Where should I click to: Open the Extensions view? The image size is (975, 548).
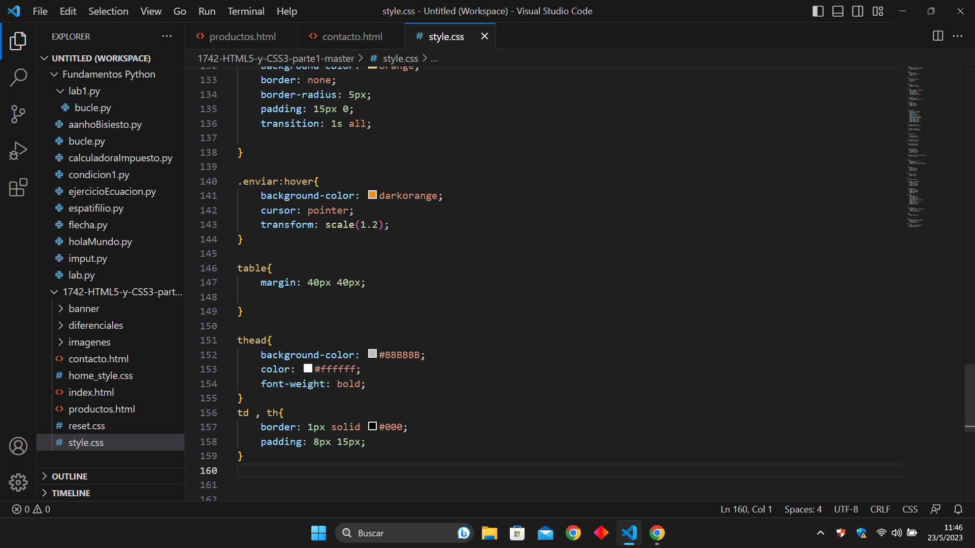click(x=18, y=187)
